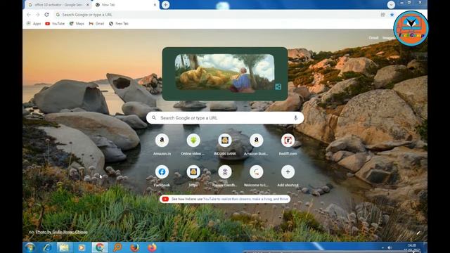Switch to the office 10 activator tab
The width and height of the screenshot is (450, 253).
(x=58, y=5)
